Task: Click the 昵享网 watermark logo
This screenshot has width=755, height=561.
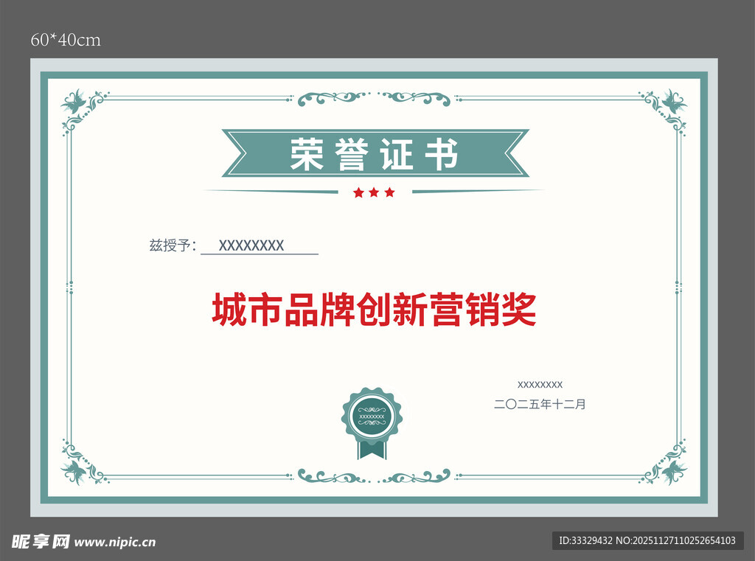Action: click(41, 542)
